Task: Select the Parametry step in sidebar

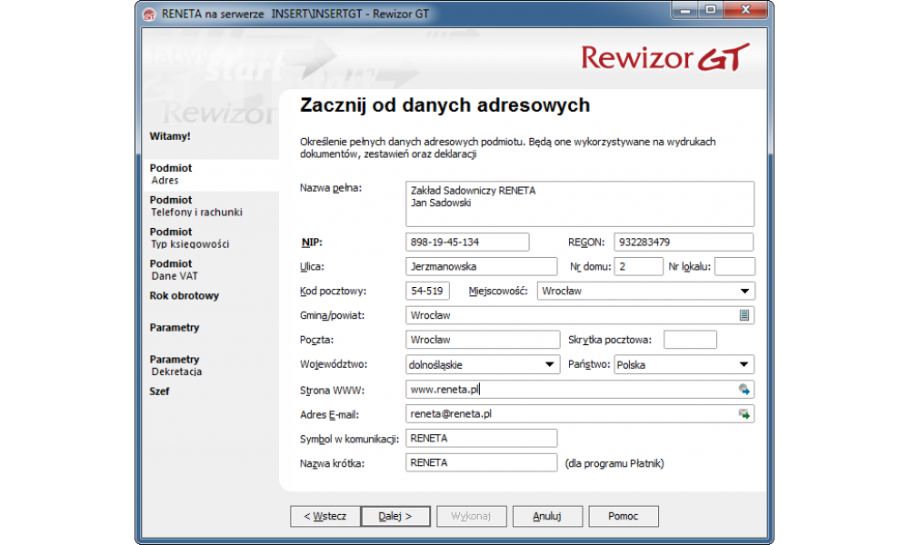Action: (175, 327)
